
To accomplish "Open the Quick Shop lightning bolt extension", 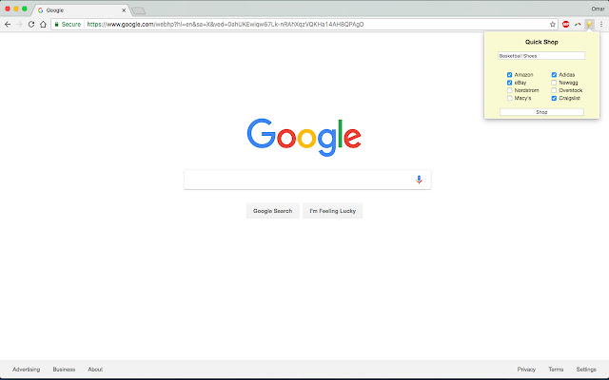I will [x=589, y=25].
